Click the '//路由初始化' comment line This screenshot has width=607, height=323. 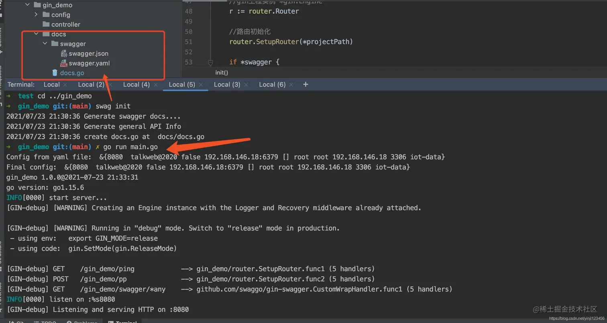(x=250, y=32)
